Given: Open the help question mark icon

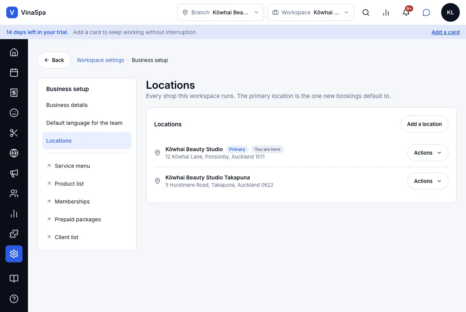Looking at the screenshot, I should point(14,299).
